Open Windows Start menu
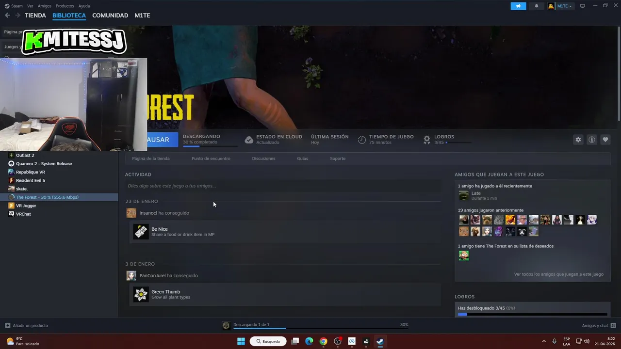 pyautogui.click(x=241, y=341)
